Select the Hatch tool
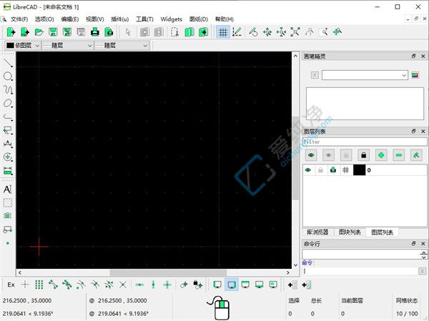Image resolution: width=429 pixels, height=321 pixels. click(x=8, y=203)
